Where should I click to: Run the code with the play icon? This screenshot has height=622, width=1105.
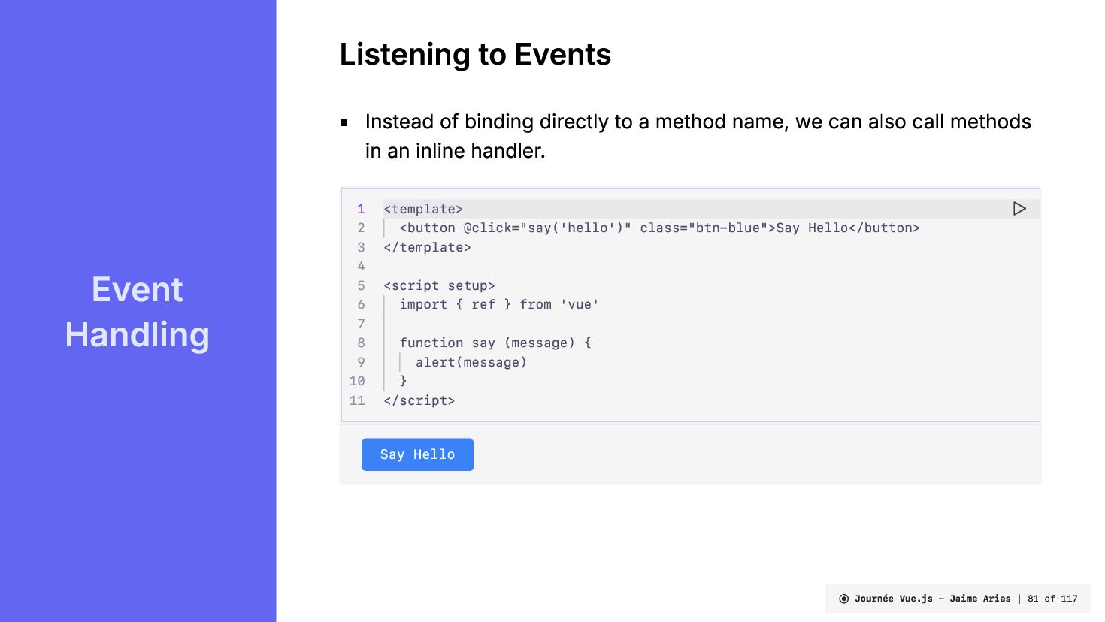[x=1019, y=209]
